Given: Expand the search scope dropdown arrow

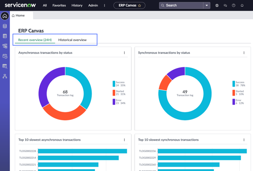Looking at the screenshot, I should point(207,5).
